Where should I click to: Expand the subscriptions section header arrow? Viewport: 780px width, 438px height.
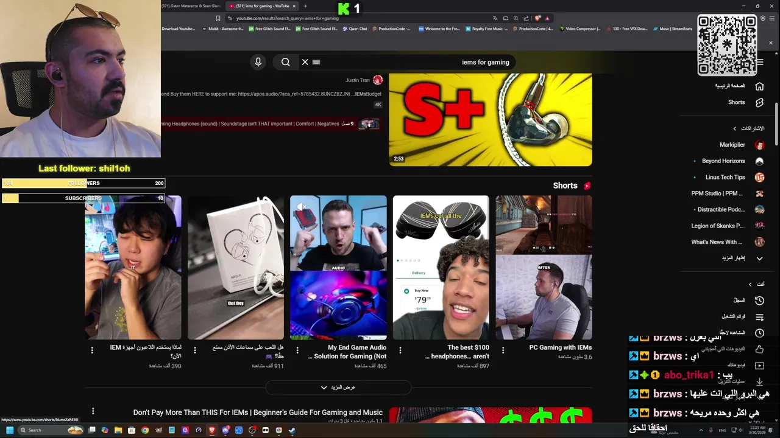[x=735, y=128]
